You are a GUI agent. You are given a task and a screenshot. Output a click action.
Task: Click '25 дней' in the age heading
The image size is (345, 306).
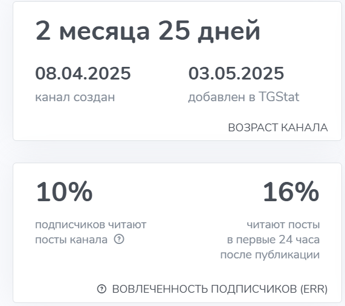coord(209,31)
